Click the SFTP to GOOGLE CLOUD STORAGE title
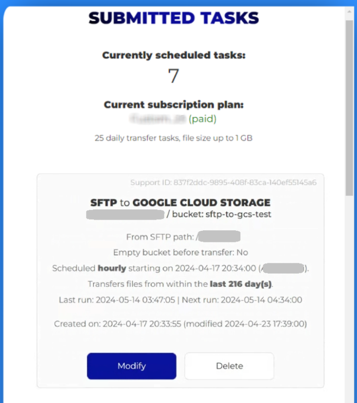This screenshot has width=357, height=403. [180, 202]
